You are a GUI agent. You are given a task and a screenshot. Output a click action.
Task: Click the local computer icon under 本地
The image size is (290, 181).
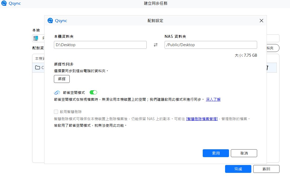(x=36, y=38)
